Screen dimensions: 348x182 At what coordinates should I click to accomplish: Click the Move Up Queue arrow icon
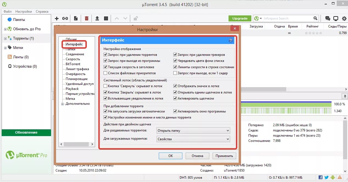tap(117, 18)
